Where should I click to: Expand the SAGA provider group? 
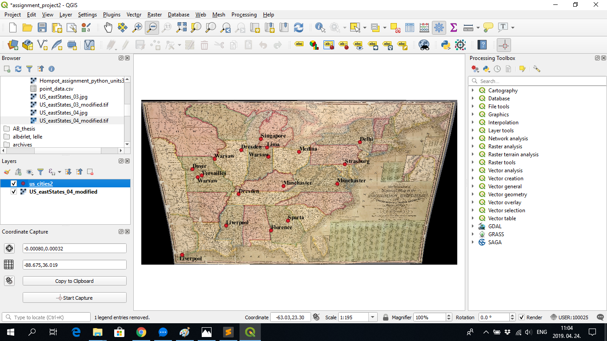473,242
